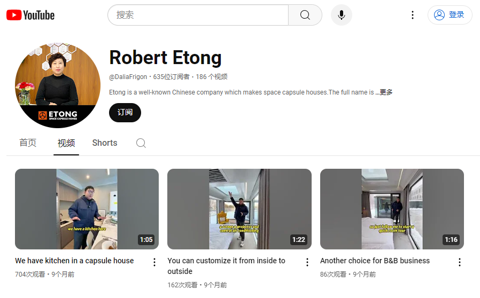This screenshot has width=480, height=298.
Task: Click the 186 个视频 count text
Action: [212, 77]
